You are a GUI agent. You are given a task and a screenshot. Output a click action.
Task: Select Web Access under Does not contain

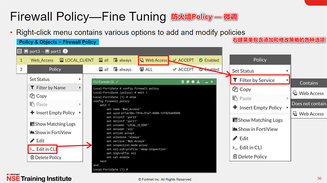[309, 114]
